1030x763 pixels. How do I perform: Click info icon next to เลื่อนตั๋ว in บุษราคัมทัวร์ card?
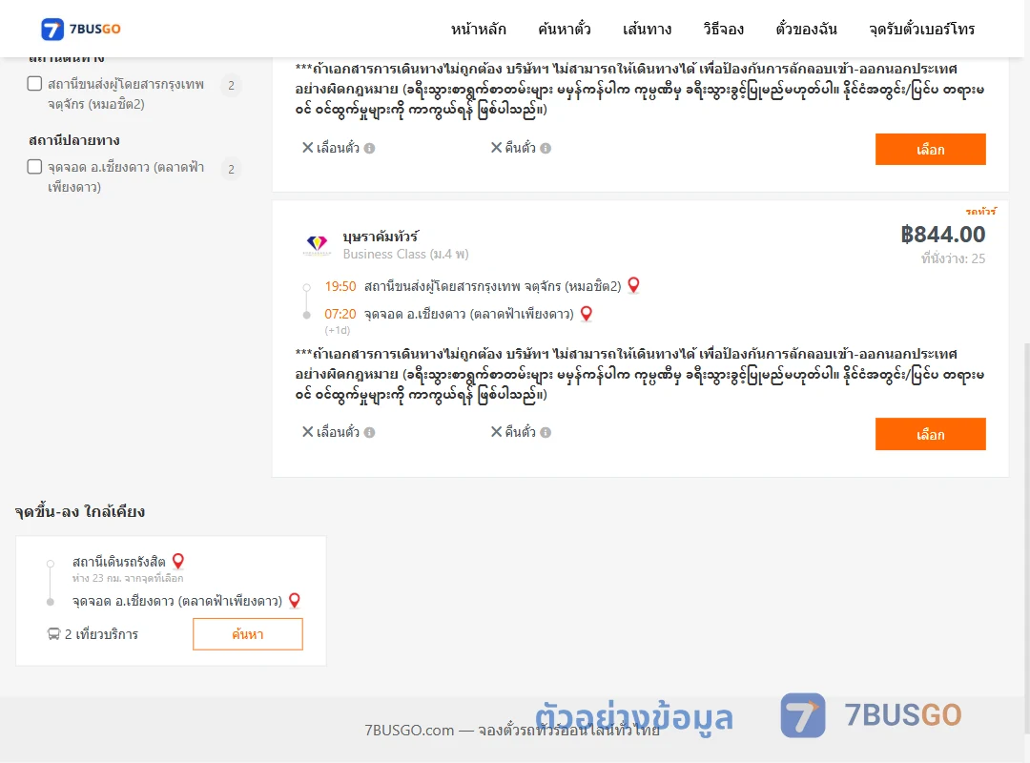coord(370,432)
